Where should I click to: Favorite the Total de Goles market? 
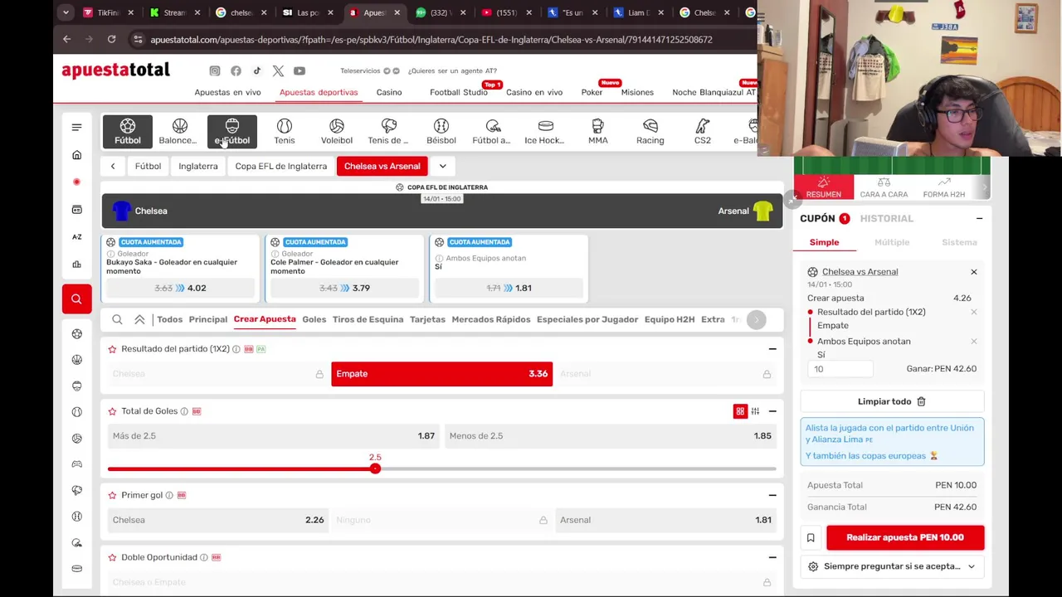coord(112,411)
